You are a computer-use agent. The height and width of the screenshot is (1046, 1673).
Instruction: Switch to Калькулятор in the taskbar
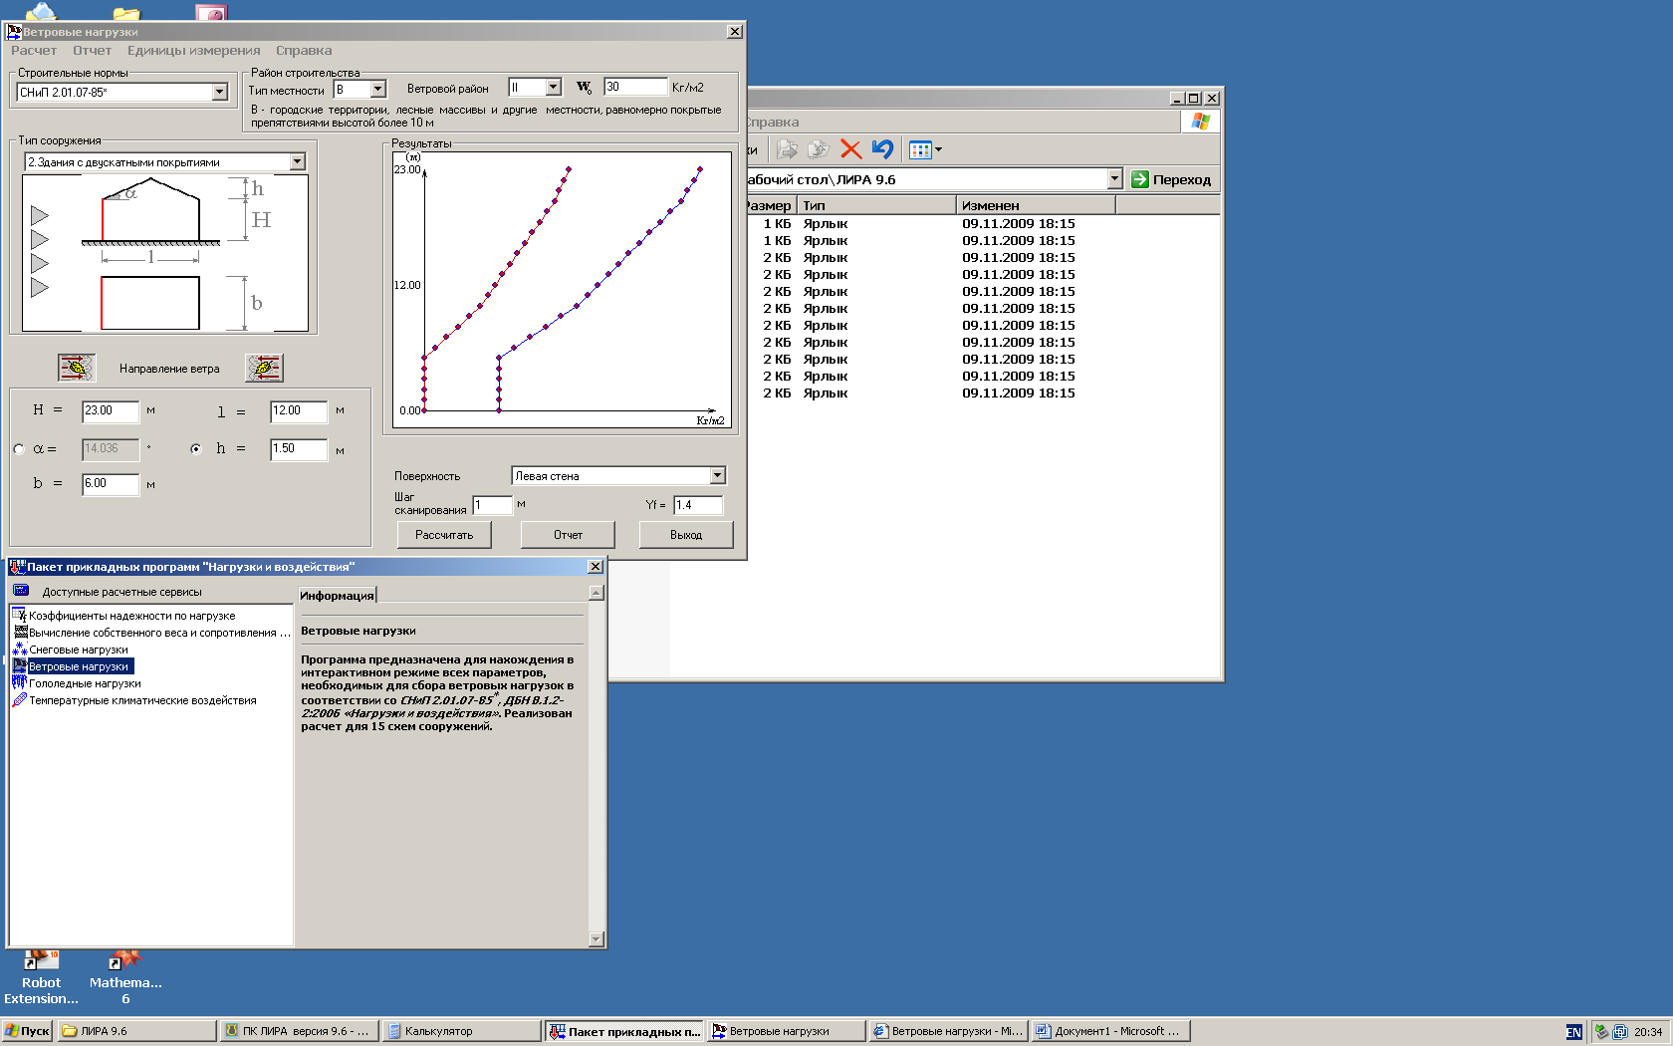click(x=460, y=1031)
